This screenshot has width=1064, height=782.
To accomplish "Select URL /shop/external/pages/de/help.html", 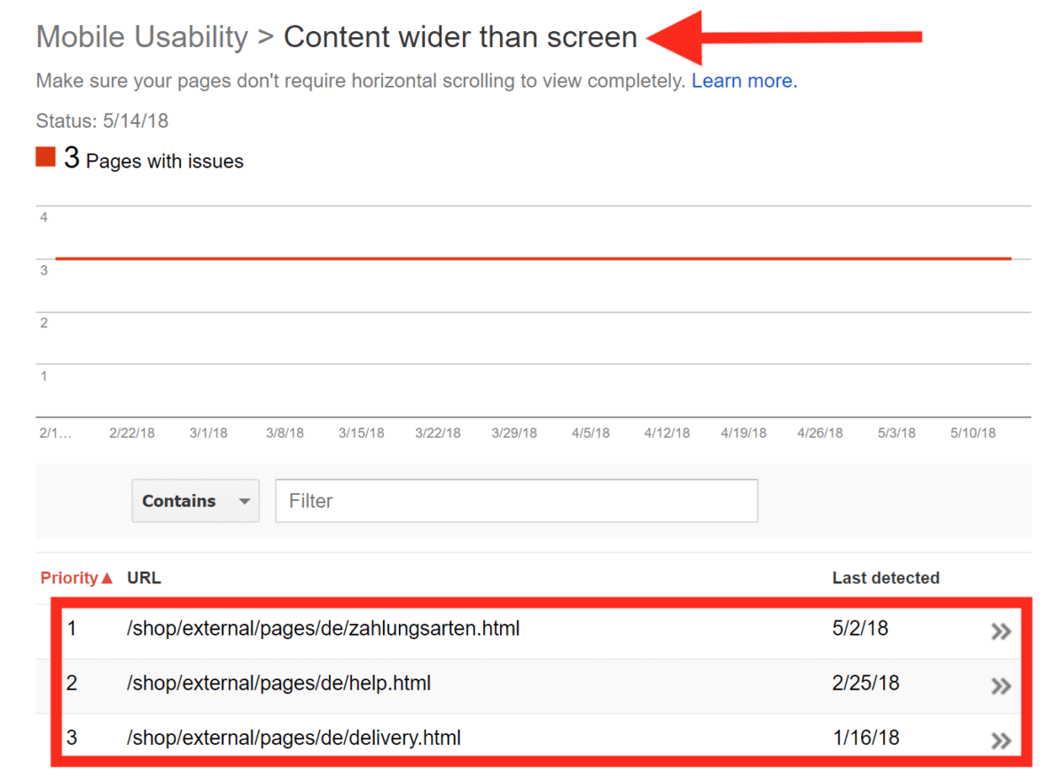I will [x=279, y=684].
